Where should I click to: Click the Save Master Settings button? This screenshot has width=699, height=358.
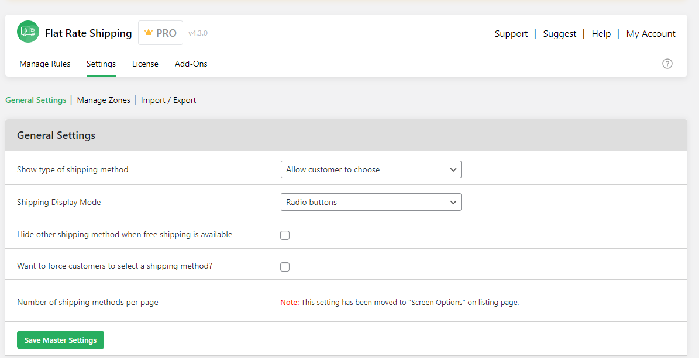click(x=61, y=340)
